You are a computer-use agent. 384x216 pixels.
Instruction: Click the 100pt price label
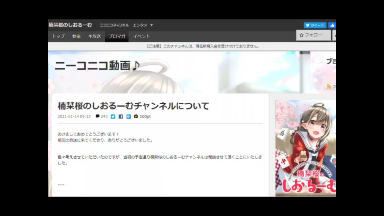[x=145, y=116]
